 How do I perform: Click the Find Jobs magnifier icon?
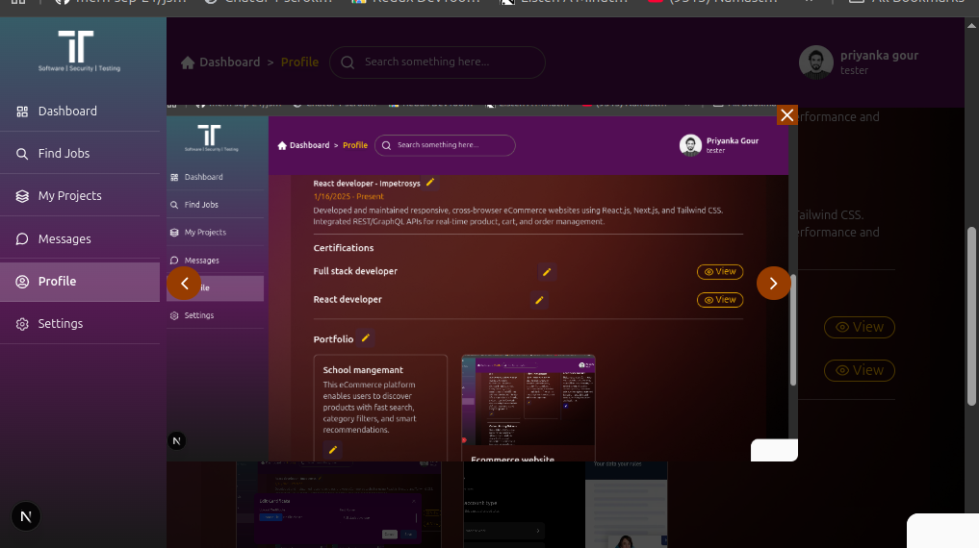[x=22, y=154]
